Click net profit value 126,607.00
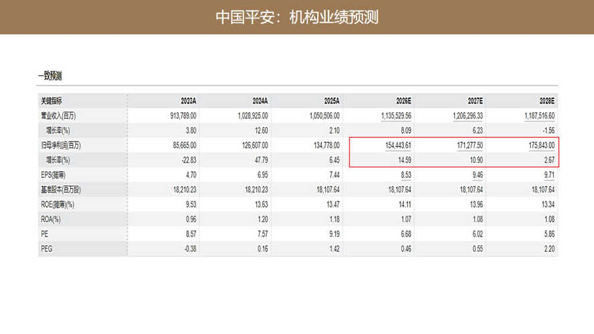Viewport: 594px width, 334px height. click(x=255, y=145)
